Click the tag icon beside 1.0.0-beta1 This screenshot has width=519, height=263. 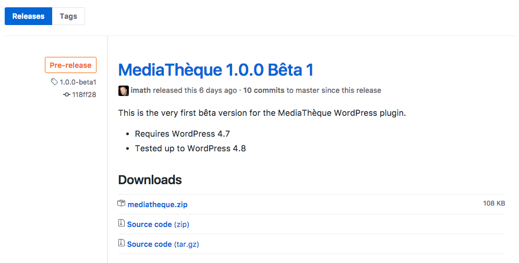pyautogui.click(x=54, y=81)
